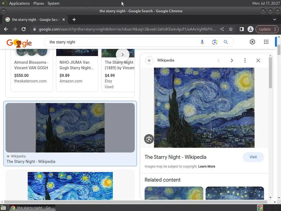Close the Wikipedia image preview panel
Screen dimensions: 281x211
tap(258, 60)
